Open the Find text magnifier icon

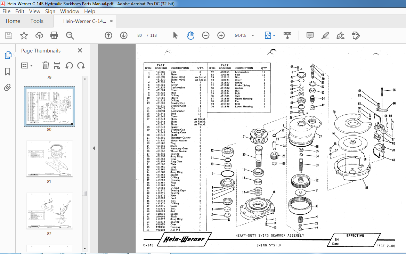click(x=70, y=35)
